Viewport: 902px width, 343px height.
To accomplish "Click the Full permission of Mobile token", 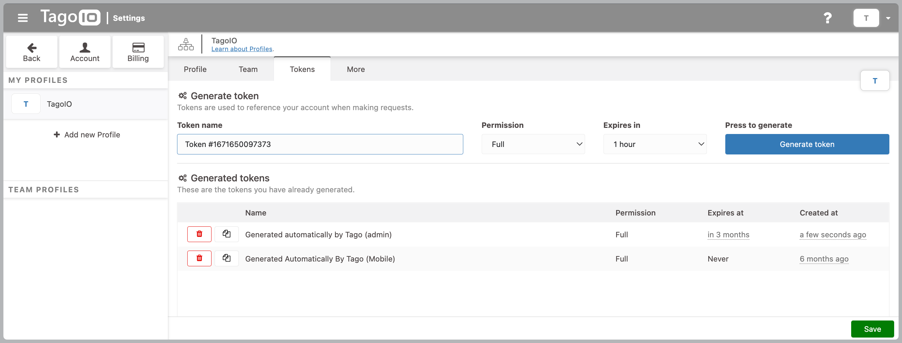I will 622,259.
